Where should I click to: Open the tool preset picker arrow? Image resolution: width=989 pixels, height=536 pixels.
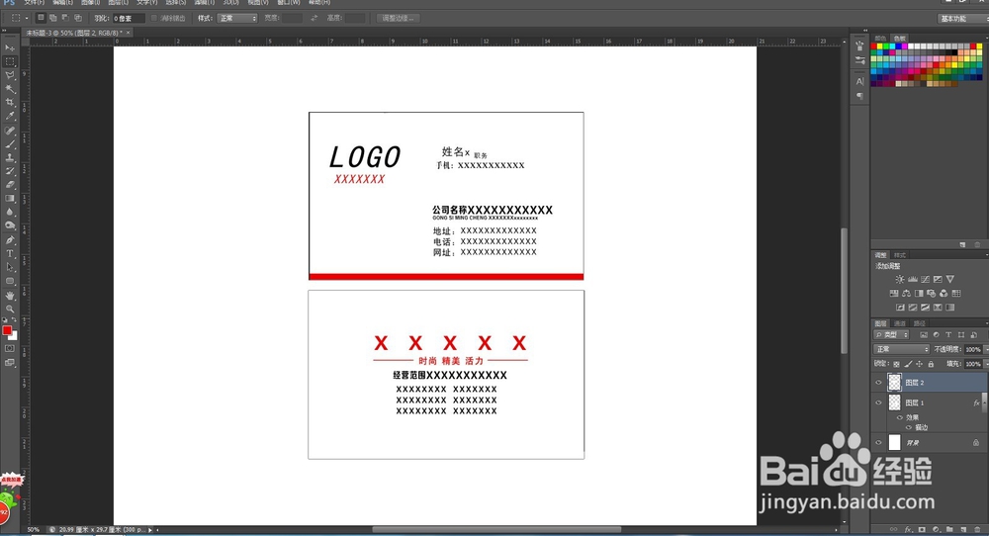click(27, 18)
